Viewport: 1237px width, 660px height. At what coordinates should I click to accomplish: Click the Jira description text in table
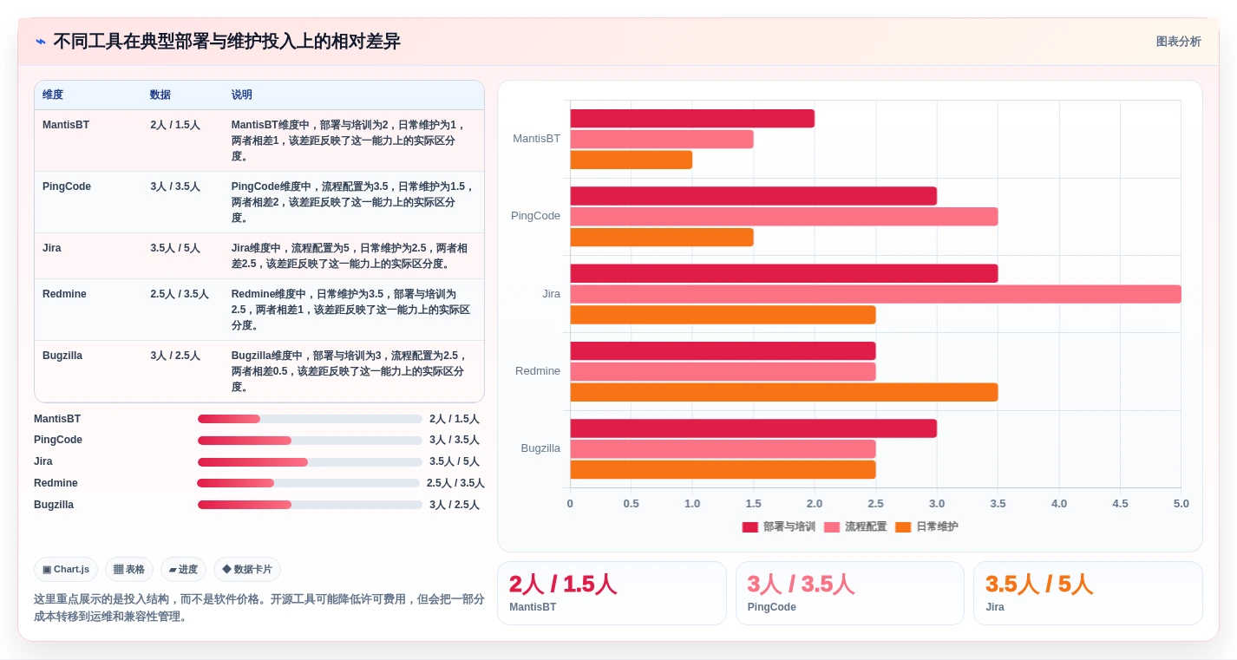coord(350,256)
